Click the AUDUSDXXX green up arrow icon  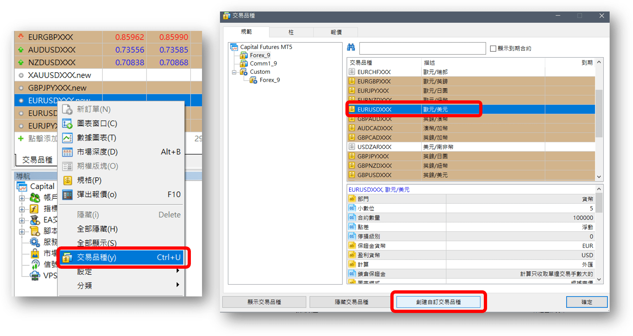pyautogui.click(x=21, y=50)
